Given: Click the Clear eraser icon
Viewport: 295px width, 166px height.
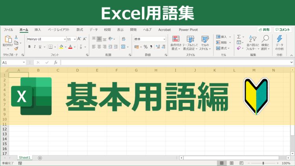Looking at the screenshot, I should click(239, 48).
